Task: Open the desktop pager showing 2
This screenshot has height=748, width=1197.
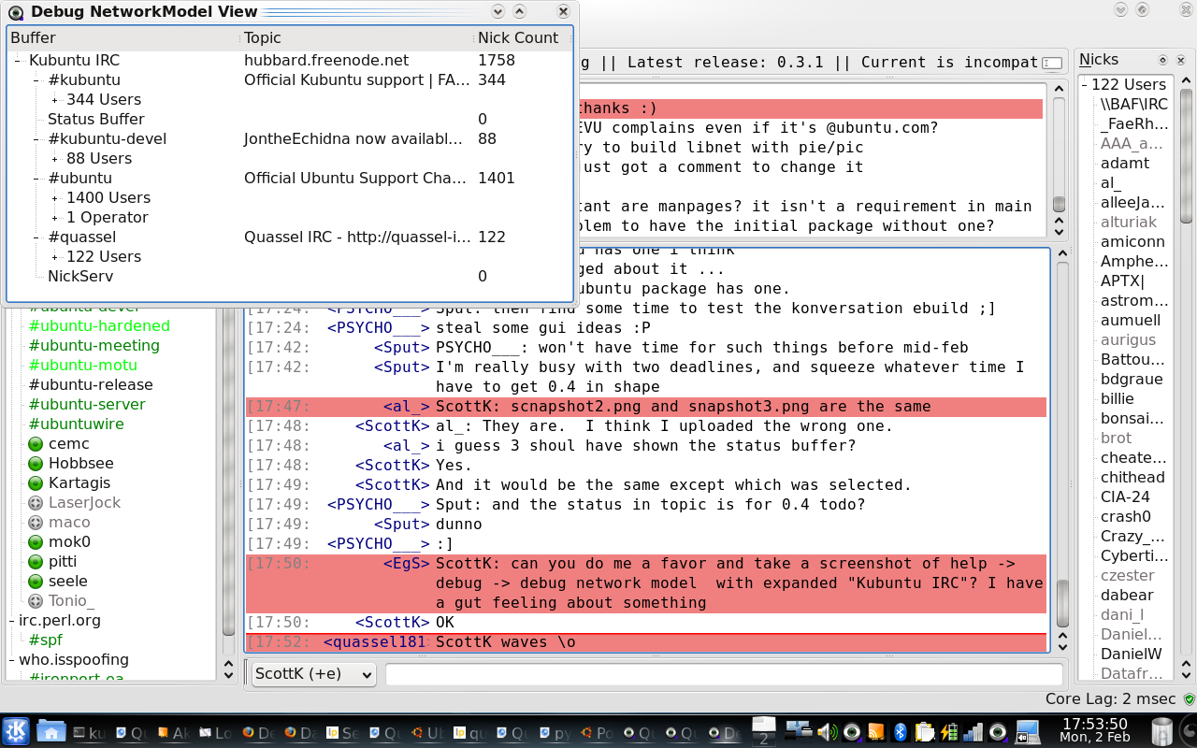Action: [764, 731]
